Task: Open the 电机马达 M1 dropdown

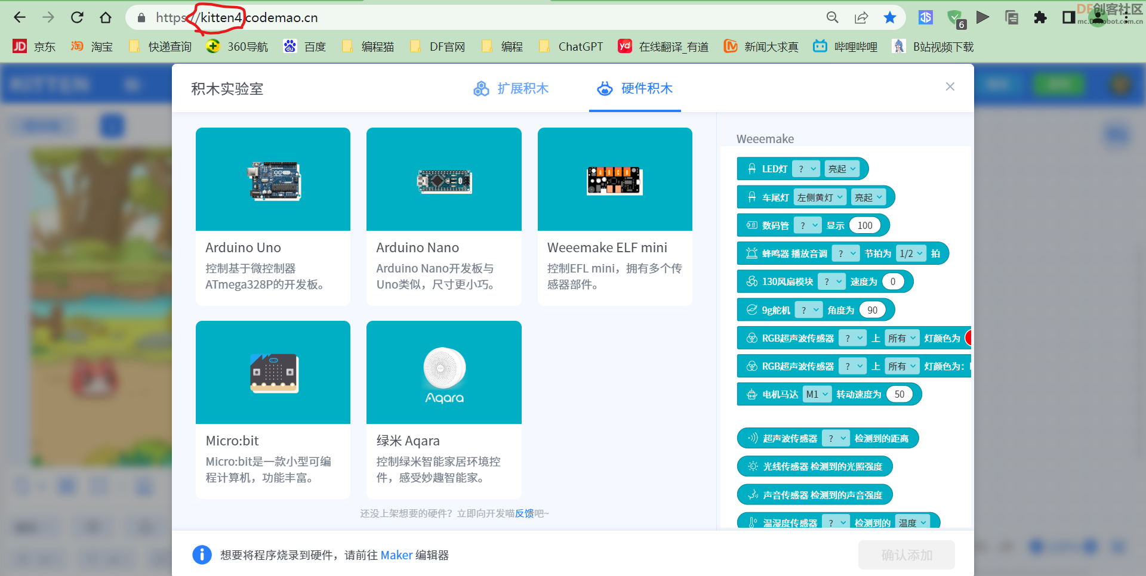Action: [817, 394]
